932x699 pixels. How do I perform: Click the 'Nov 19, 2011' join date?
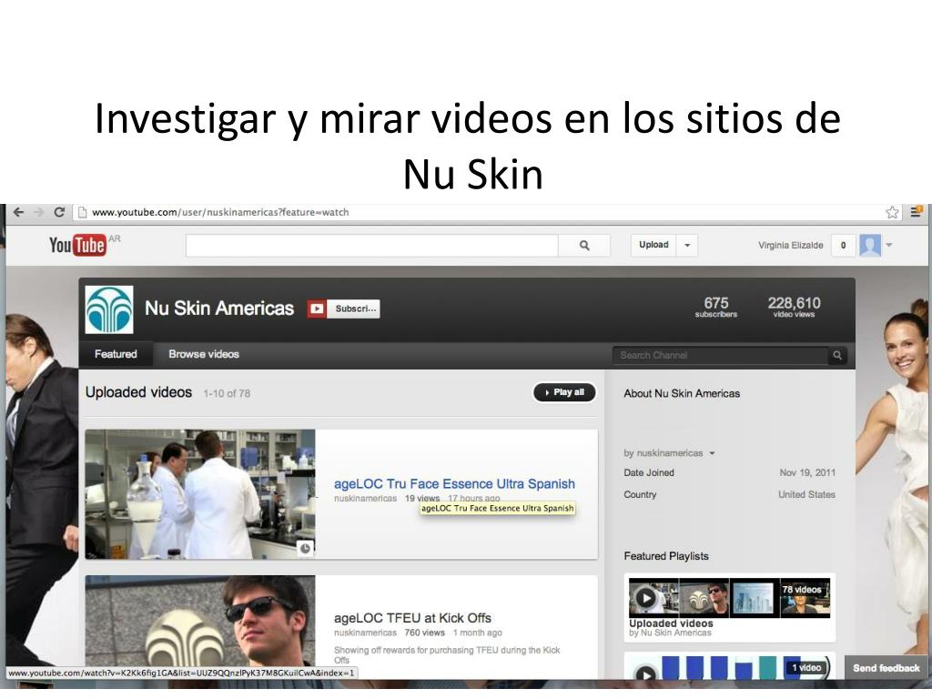click(x=807, y=473)
